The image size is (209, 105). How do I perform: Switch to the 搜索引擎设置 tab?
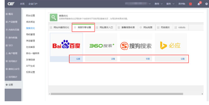tap(83, 28)
